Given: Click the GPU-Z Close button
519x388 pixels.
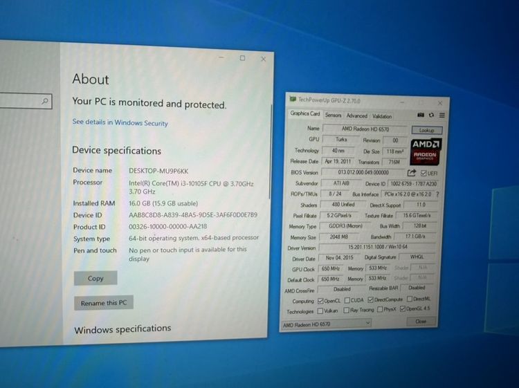Looking at the screenshot, I should pyautogui.click(x=421, y=321).
